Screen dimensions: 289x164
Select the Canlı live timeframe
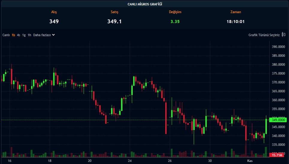click(6, 35)
